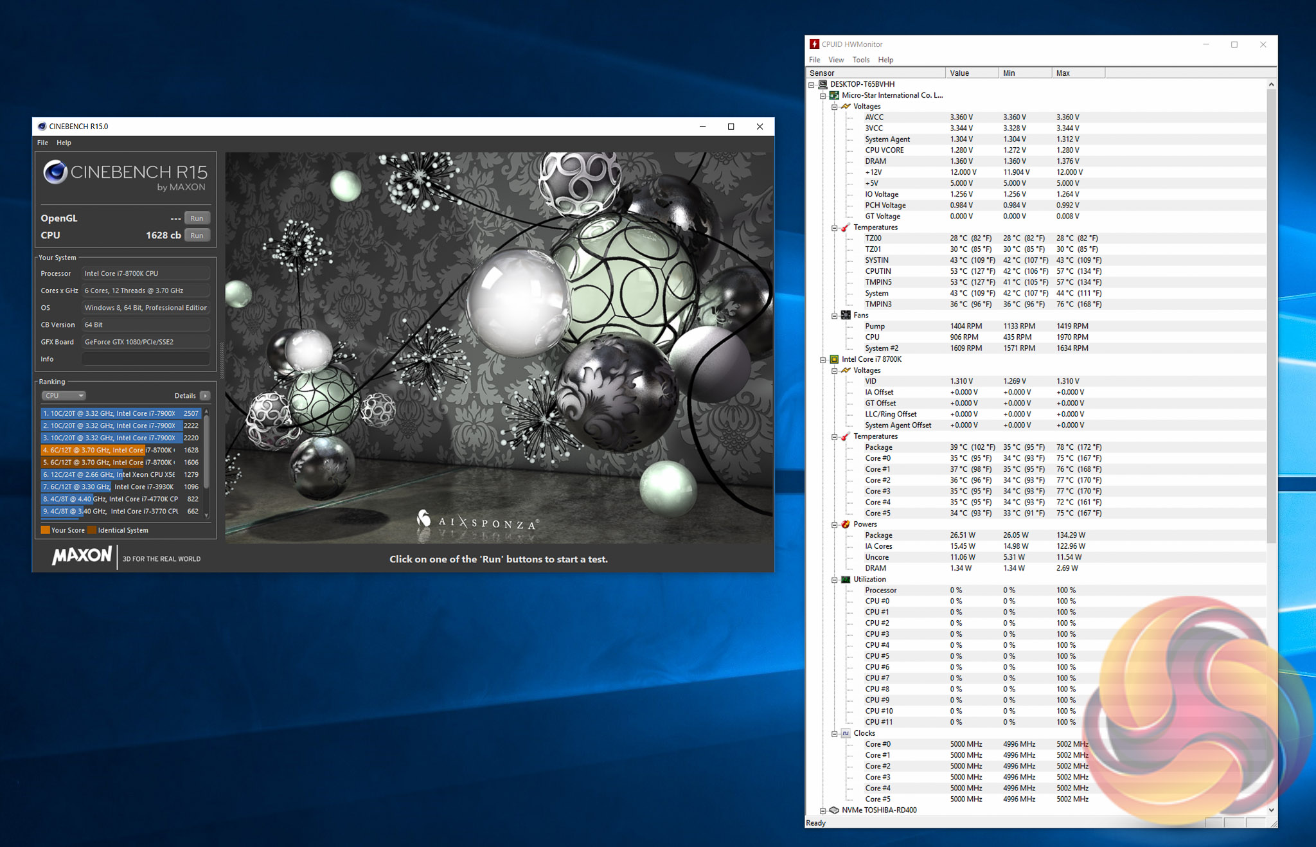The height and width of the screenshot is (847, 1316).
Task: Click the Intel Core i7 8700K chip icon
Action: (x=834, y=359)
